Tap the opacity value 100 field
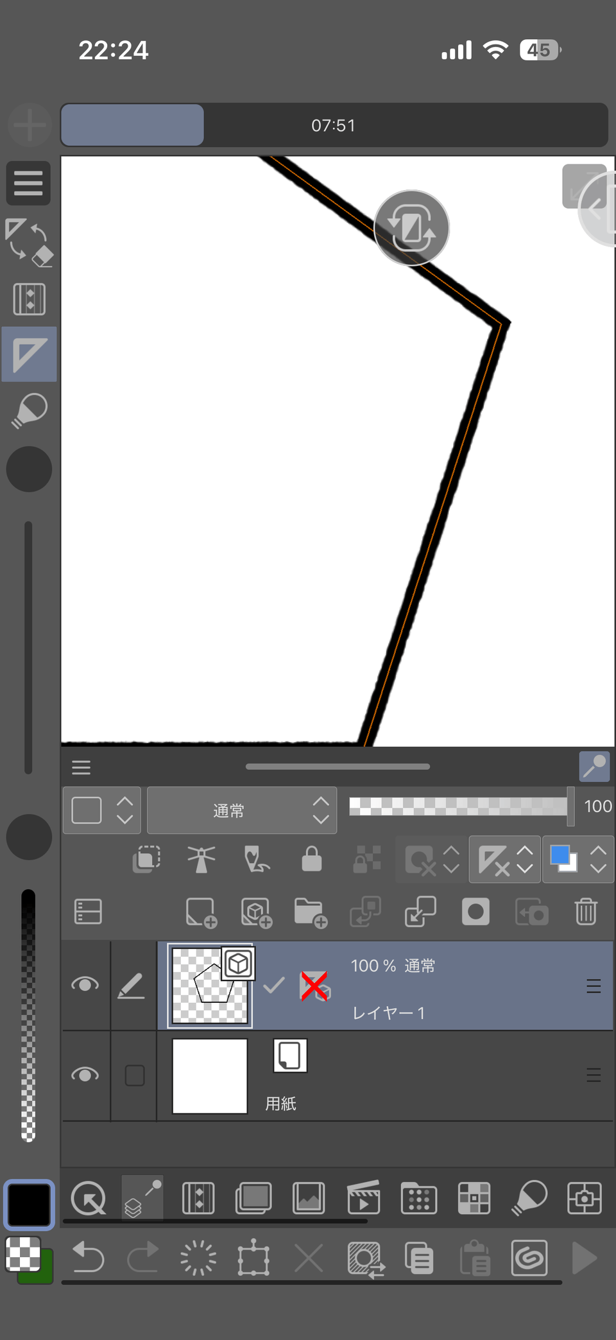The width and height of the screenshot is (616, 1340). pyautogui.click(x=597, y=806)
